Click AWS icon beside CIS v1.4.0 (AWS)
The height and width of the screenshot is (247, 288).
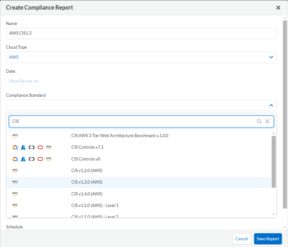pyautogui.click(x=15, y=193)
